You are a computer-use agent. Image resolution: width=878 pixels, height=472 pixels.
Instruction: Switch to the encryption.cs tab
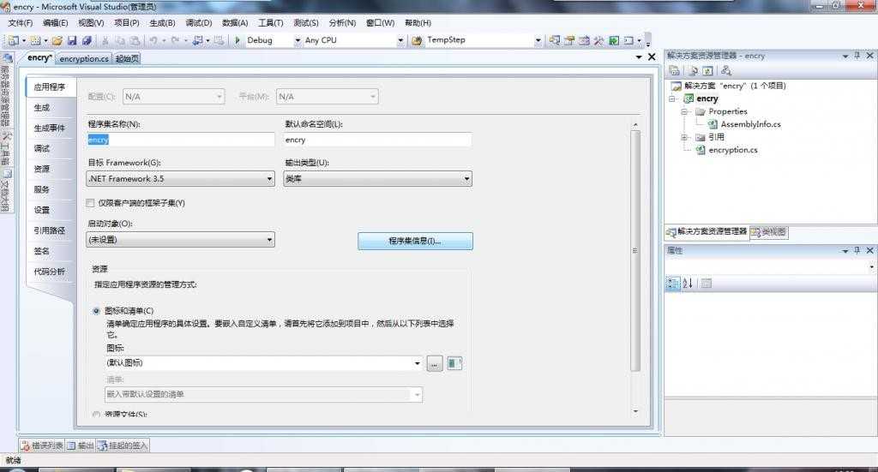tap(84, 58)
